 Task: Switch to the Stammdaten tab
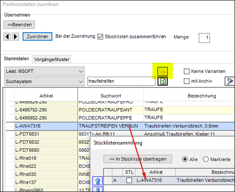click(x=16, y=59)
